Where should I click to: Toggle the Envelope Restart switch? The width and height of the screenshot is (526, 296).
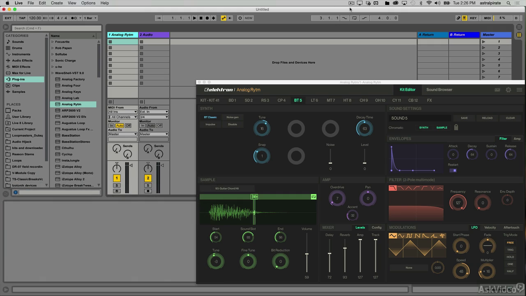pyautogui.click(x=453, y=170)
